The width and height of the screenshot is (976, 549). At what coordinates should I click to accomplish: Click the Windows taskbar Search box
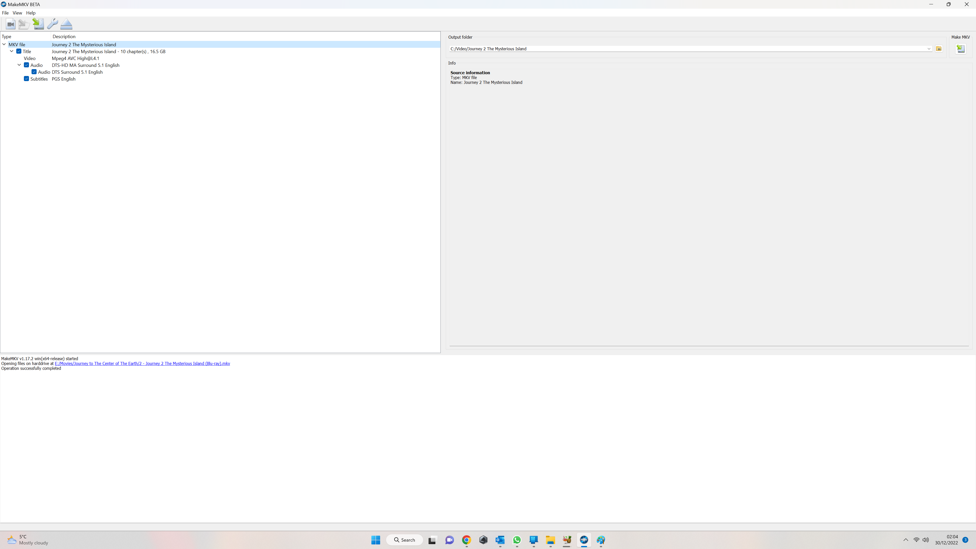pos(404,540)
